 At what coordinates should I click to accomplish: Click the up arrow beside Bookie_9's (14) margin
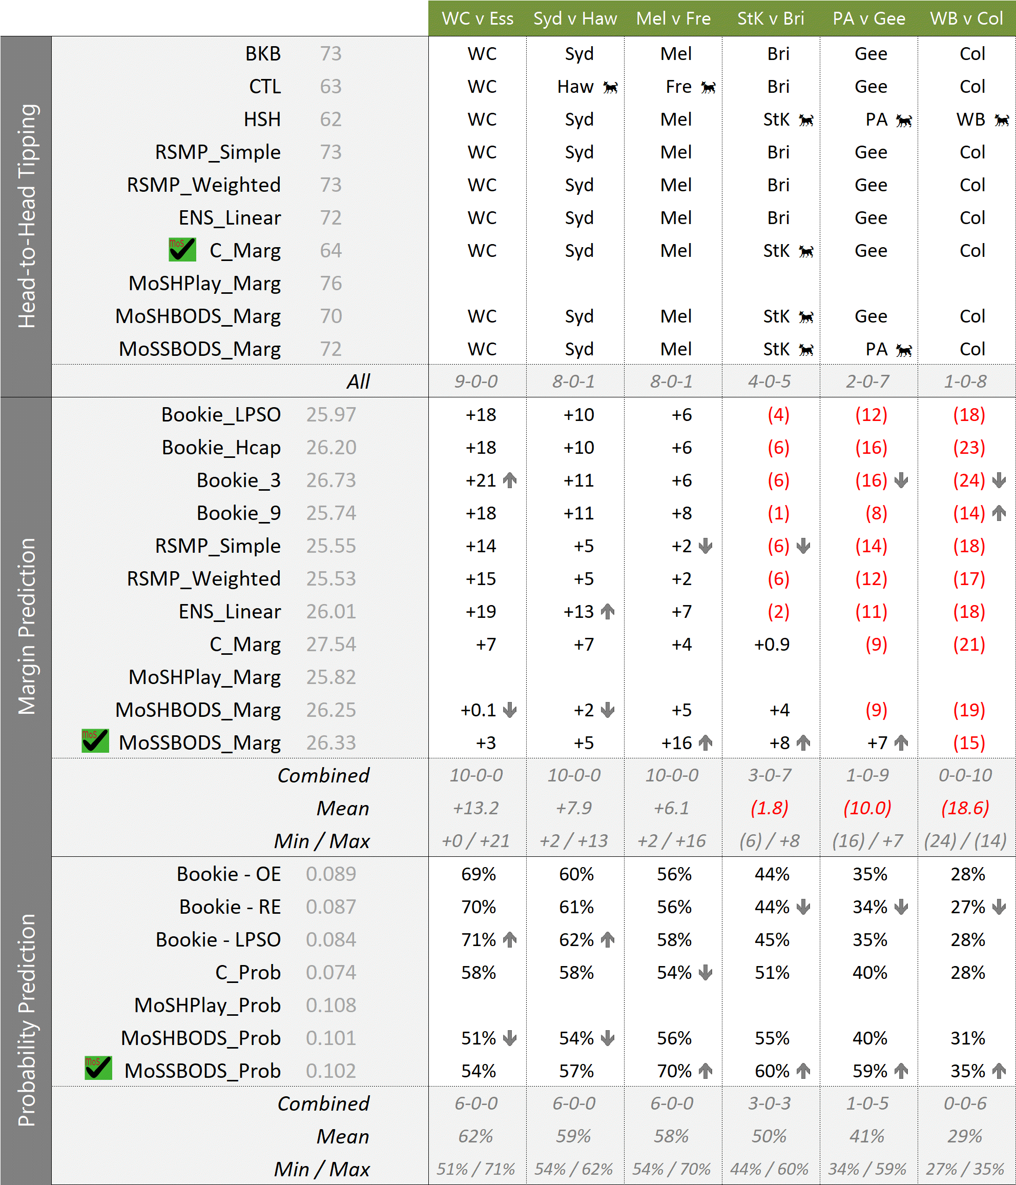pos(999,513)
